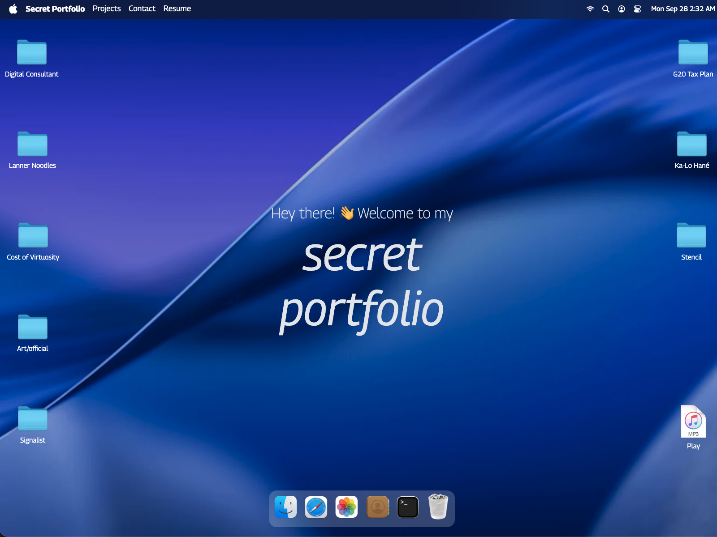The width and height of the screenshot is (717, 537).
Task: Open the G20 Tax Plan folder
Action: (693, 53)
